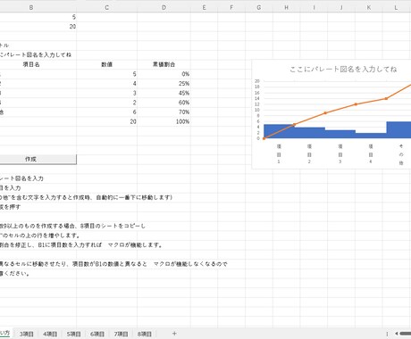The height and width of the screenshot is (339, 411).
Task: Select the cell showing 25%
Action: point(164,84)
